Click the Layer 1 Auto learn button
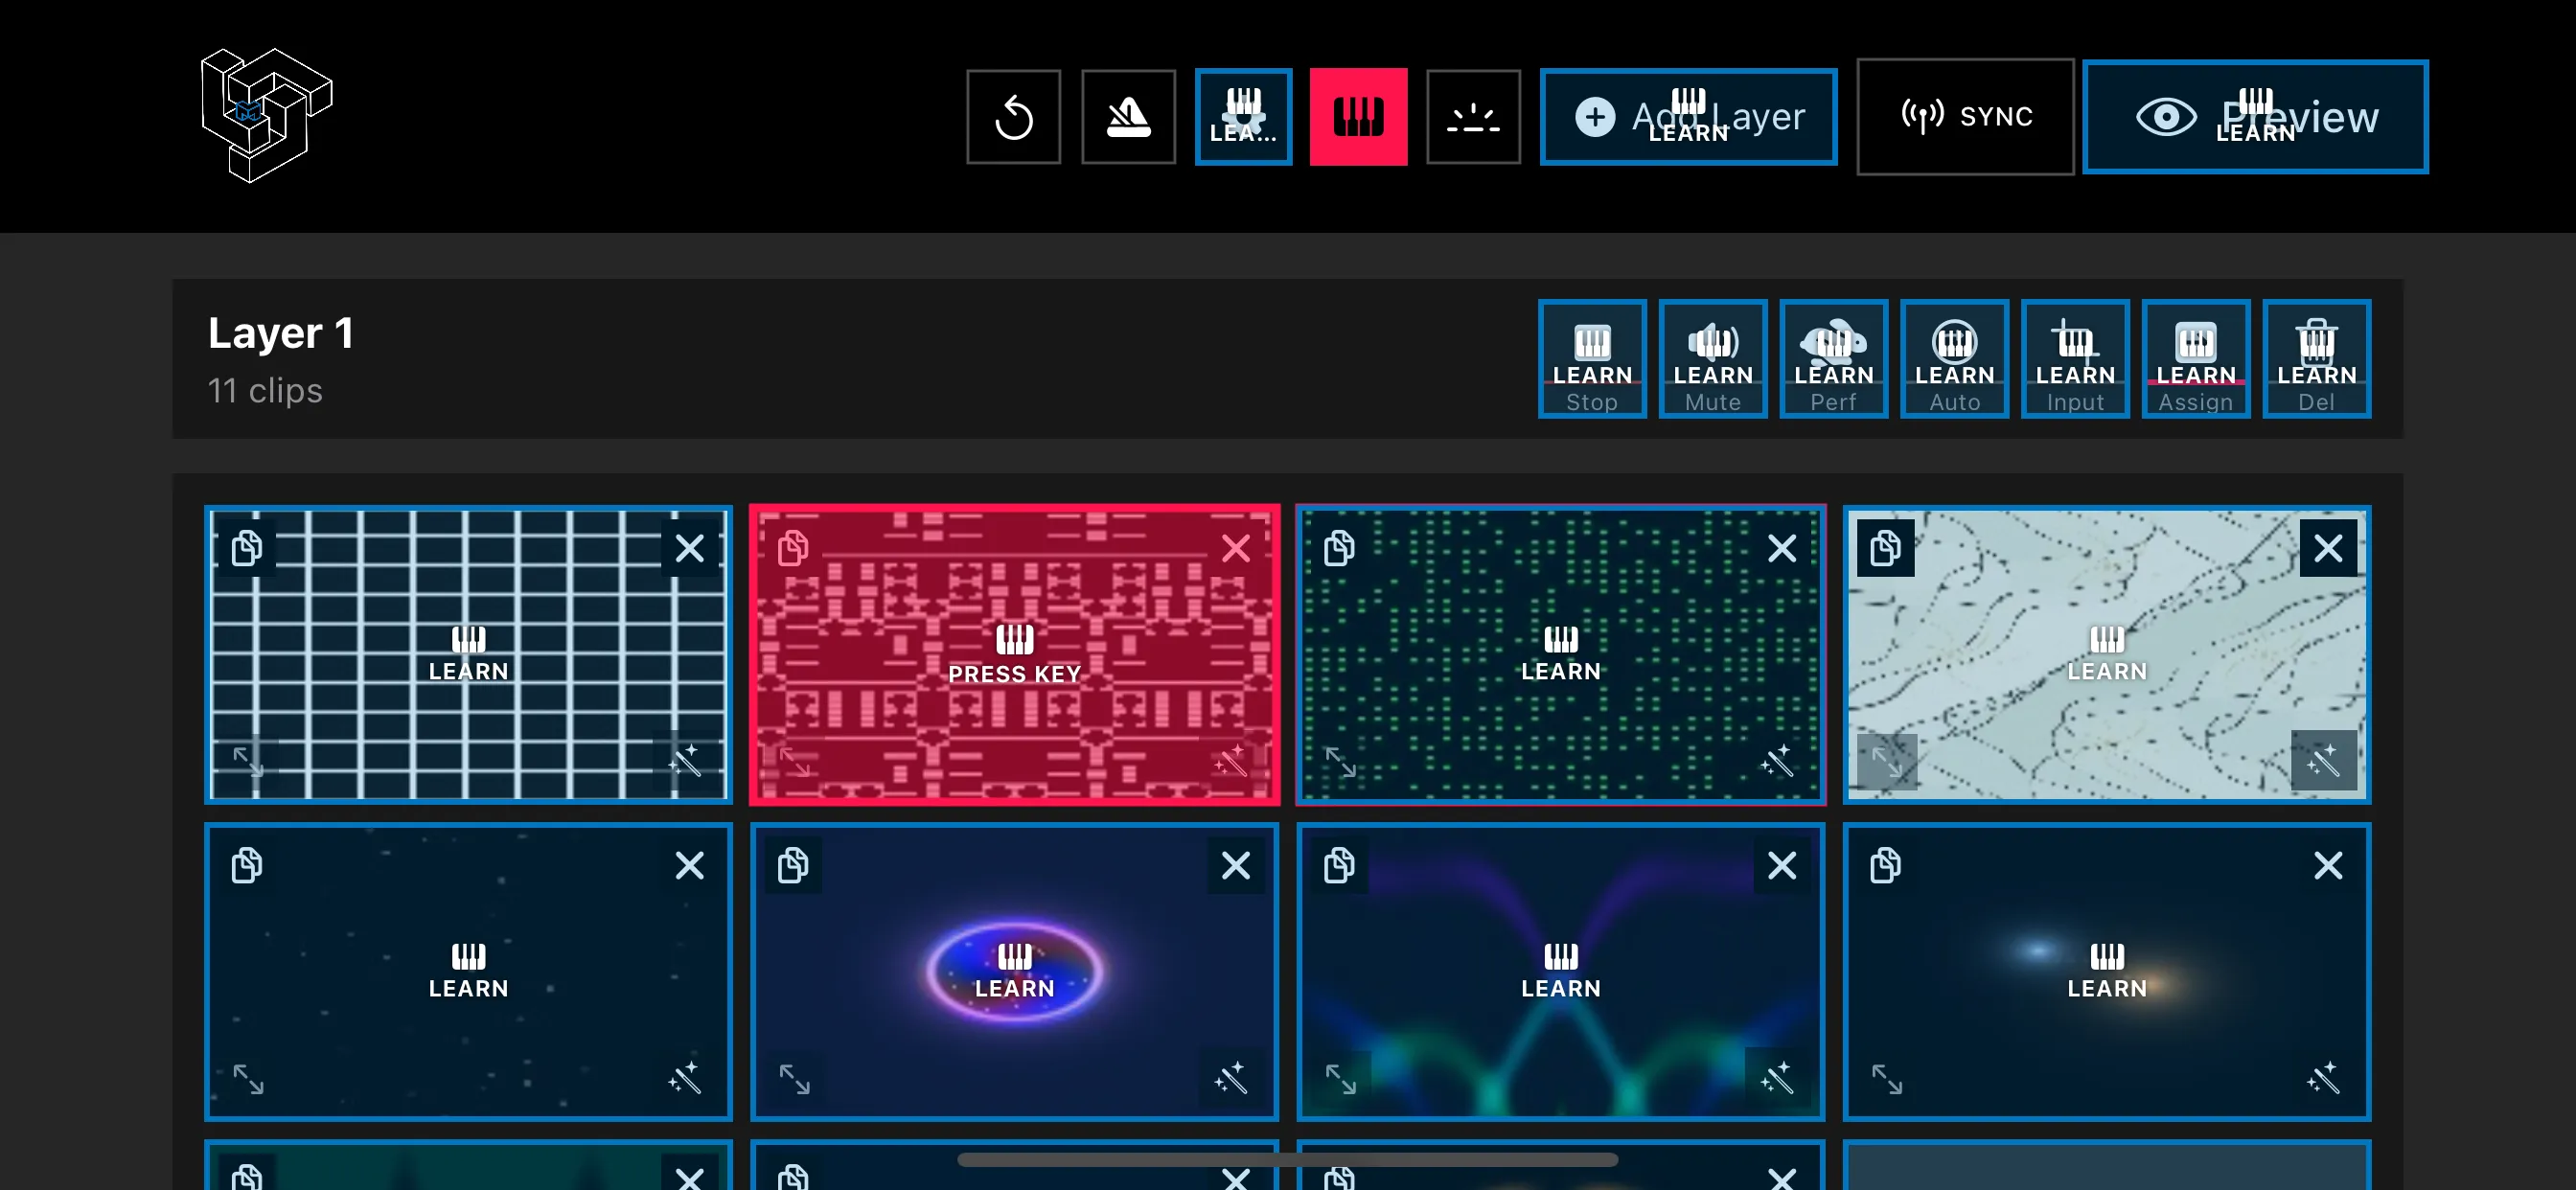 click(1954, 359)
